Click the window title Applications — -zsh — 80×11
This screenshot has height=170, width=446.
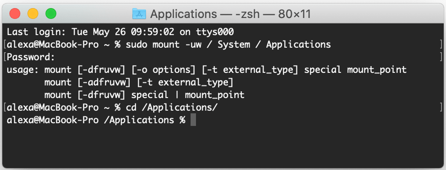click(230, 13)
